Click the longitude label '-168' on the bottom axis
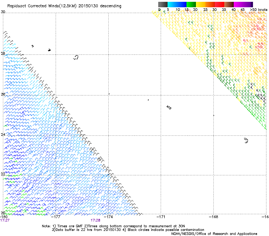Viewport: 269px width, 236px height. point(214,217)
